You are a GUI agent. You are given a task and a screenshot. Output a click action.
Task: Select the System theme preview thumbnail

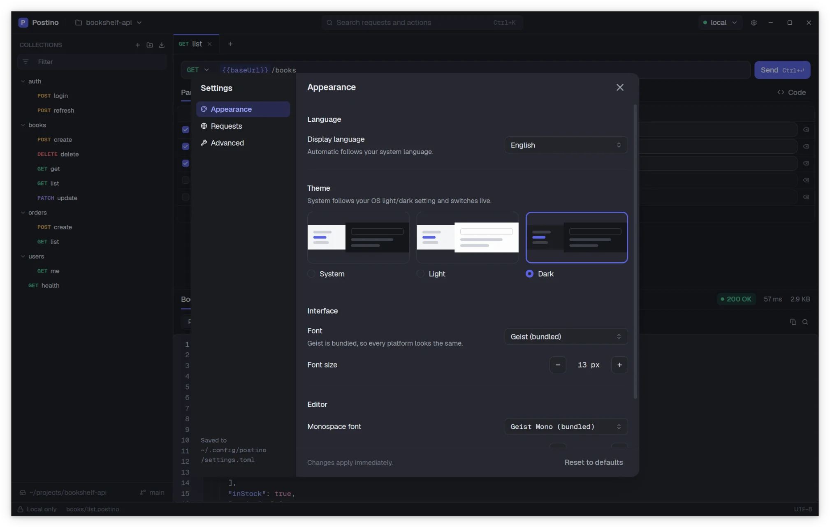[x=358, y=238]
